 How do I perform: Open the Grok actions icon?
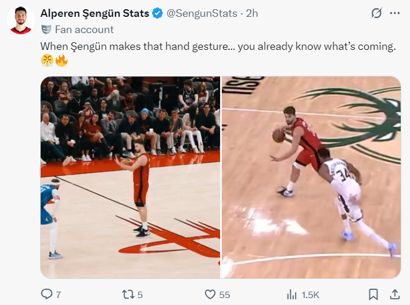click(376, 13)
